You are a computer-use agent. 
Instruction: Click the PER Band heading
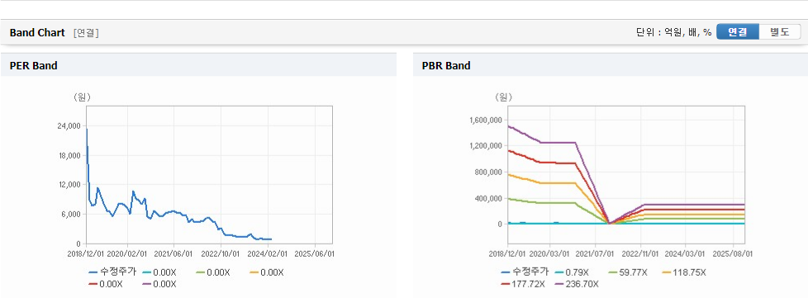coord(34,66)
